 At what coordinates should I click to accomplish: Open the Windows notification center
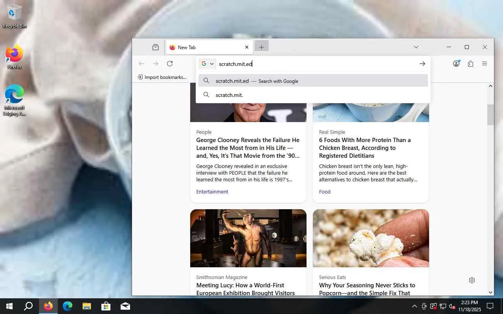click(490, 306)
